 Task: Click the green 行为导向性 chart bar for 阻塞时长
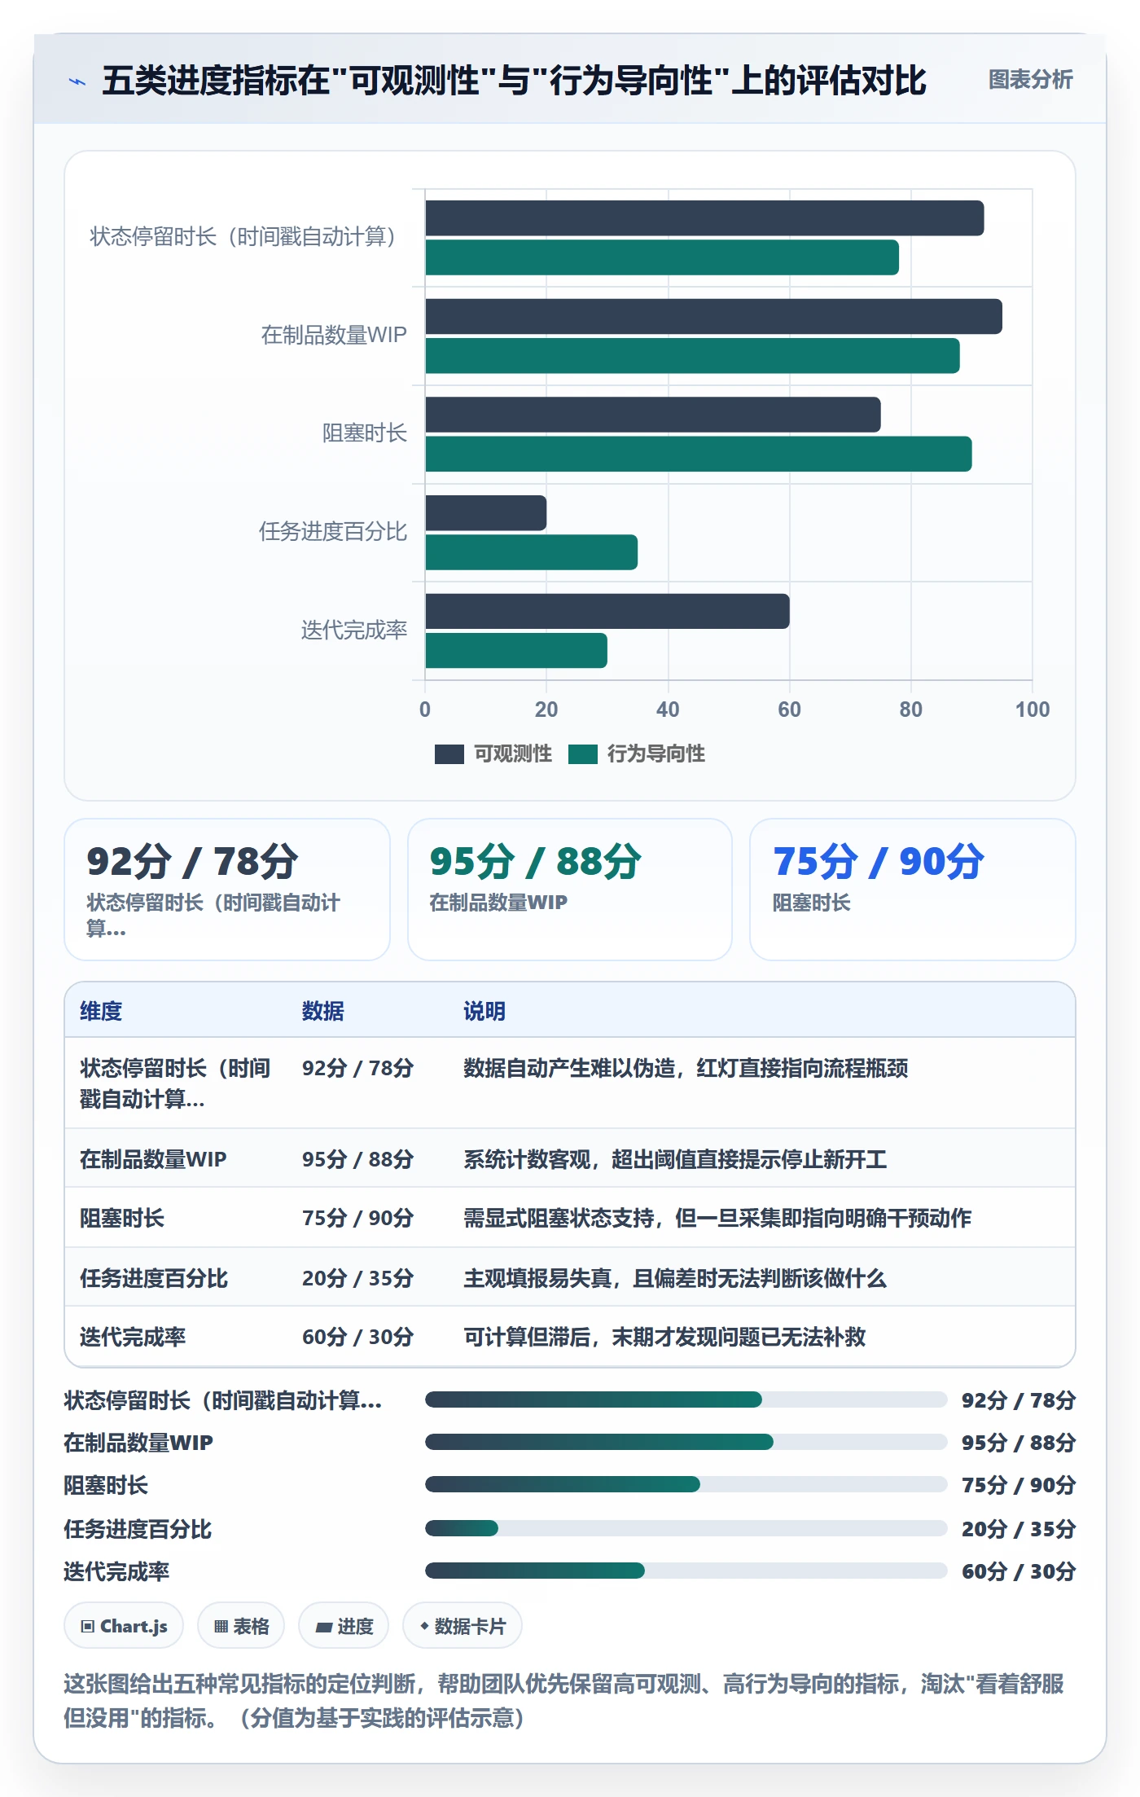pyautogui.click(x=699, y=454)
